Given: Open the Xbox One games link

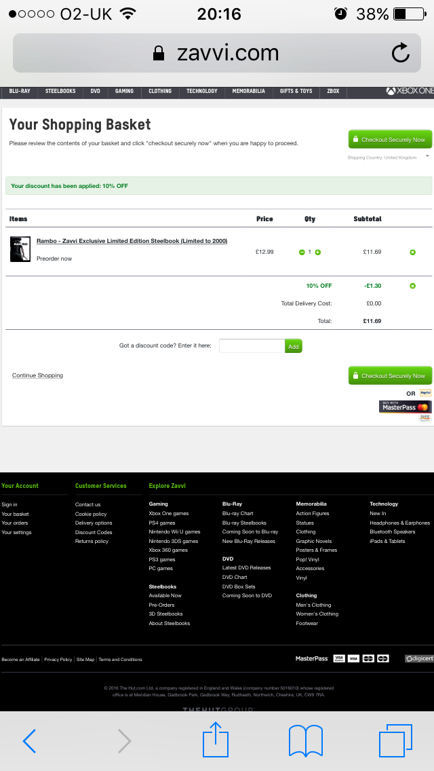Looking at the screenshot, I should (x=169, y=513).
